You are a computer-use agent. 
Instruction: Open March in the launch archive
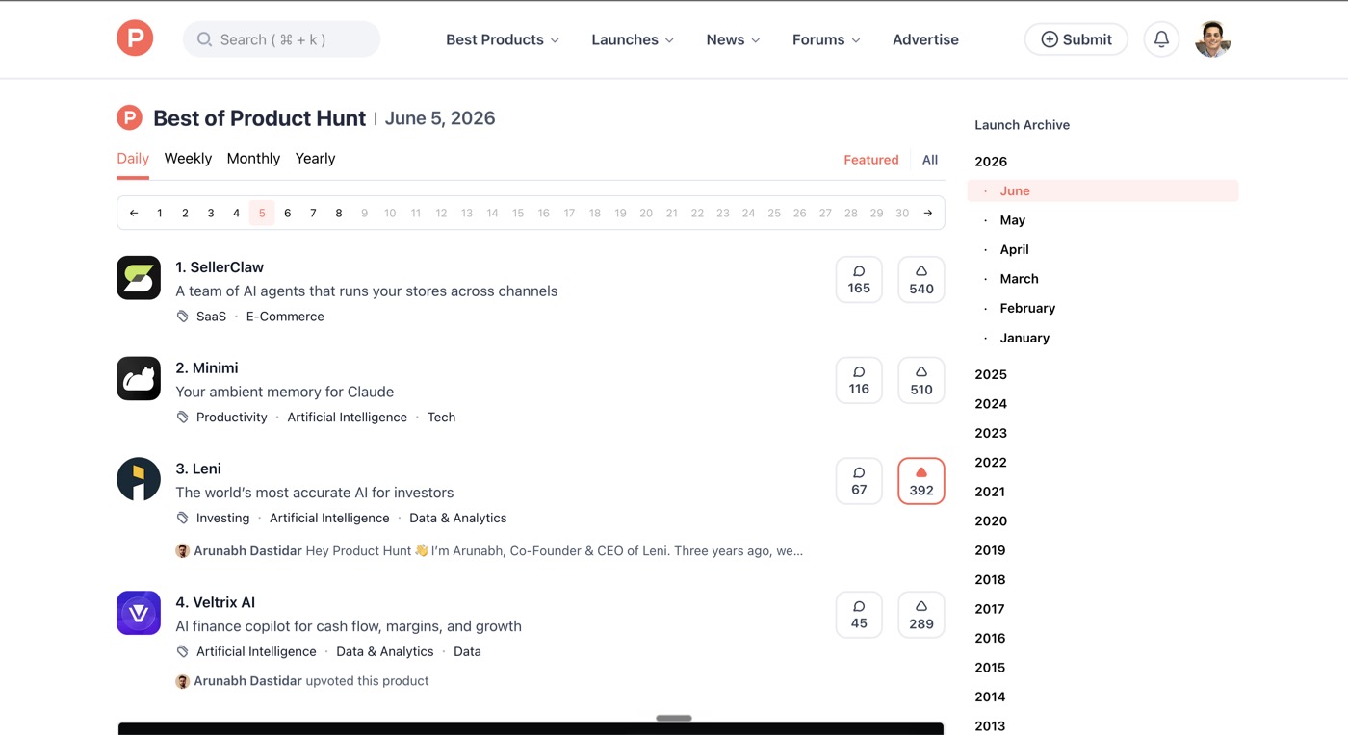1019,279
